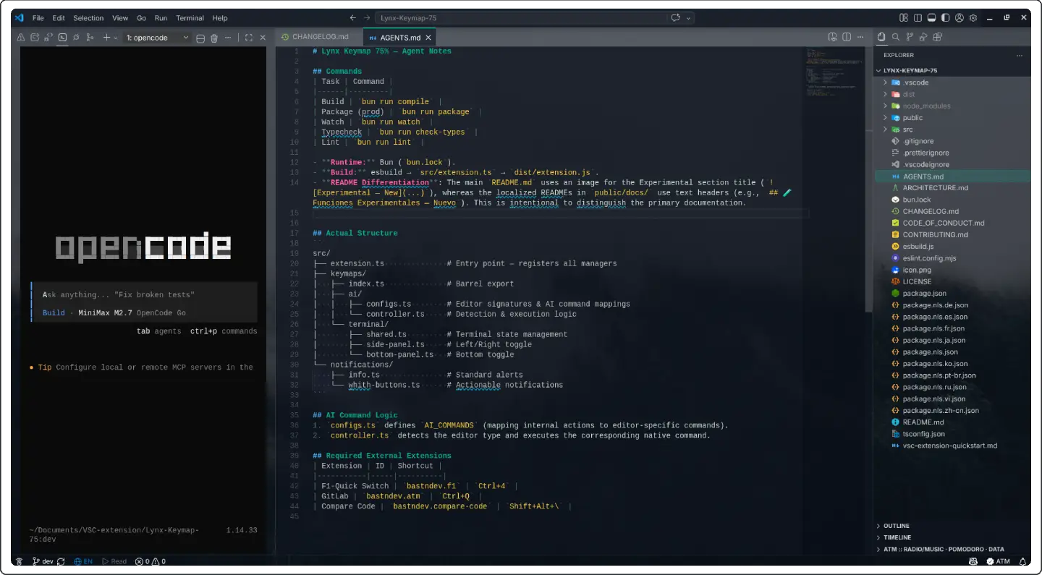Close the AGENTS.md tab
This screenshot has width=1042, height=575.
(x=428, y=38)
